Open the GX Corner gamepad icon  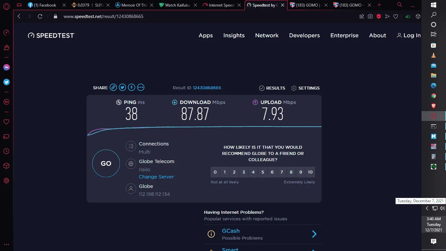[x=19, y=5]
